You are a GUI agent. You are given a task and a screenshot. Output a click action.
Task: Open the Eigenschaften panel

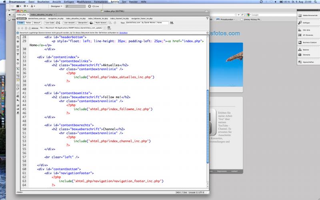[308, 62]
